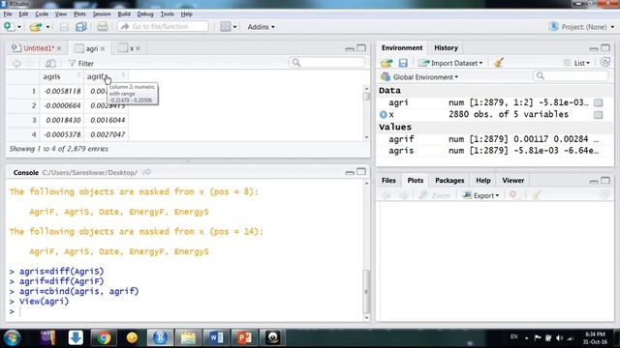This screenshot has width=620, height=348.
Task: Click the Zoom plot button
Action: point(435,195)
